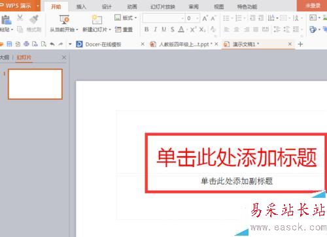The height and width of the screenshot is (237, 327).
Task: Open the Layout (版式) dropdown
Action: pyautogui.click(x=126, y=18)
